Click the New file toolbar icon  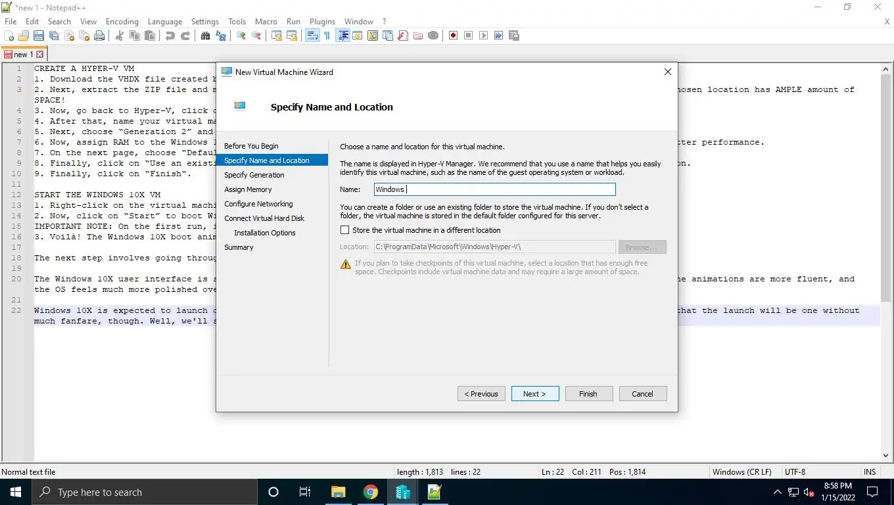[x=9, y=36]
